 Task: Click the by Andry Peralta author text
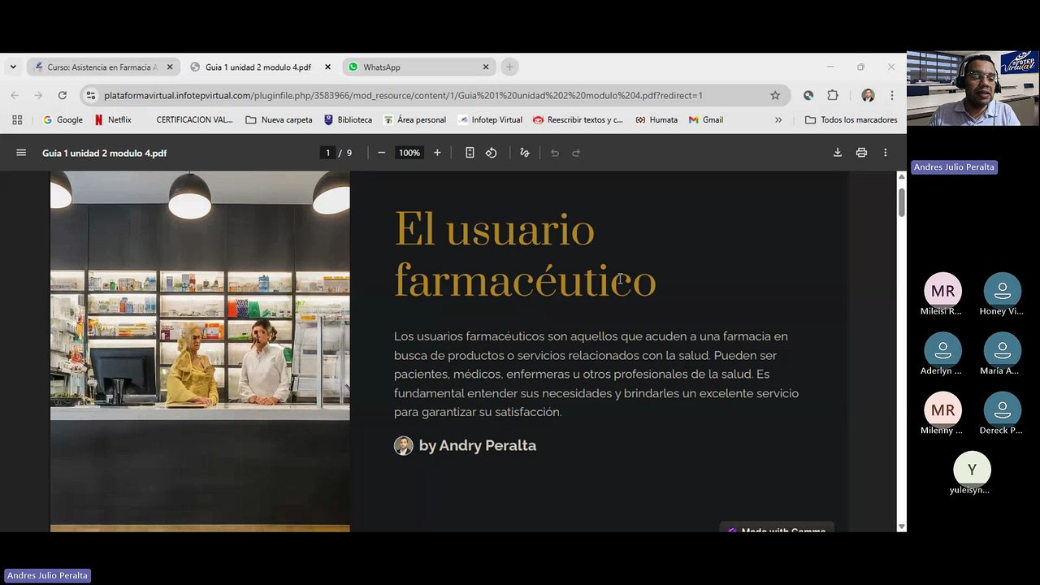tap(478, 445)
